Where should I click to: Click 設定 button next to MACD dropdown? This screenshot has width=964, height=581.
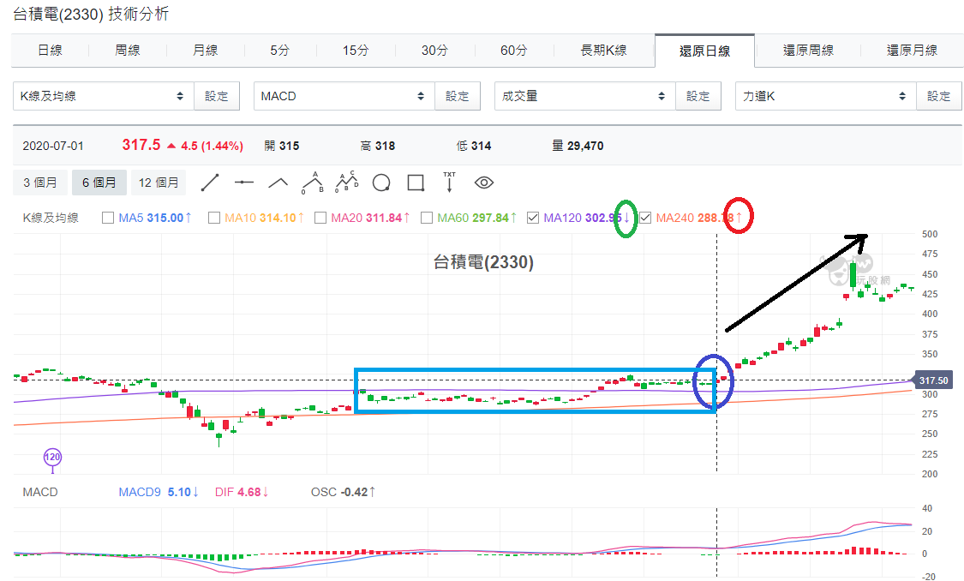pos(458,97)
